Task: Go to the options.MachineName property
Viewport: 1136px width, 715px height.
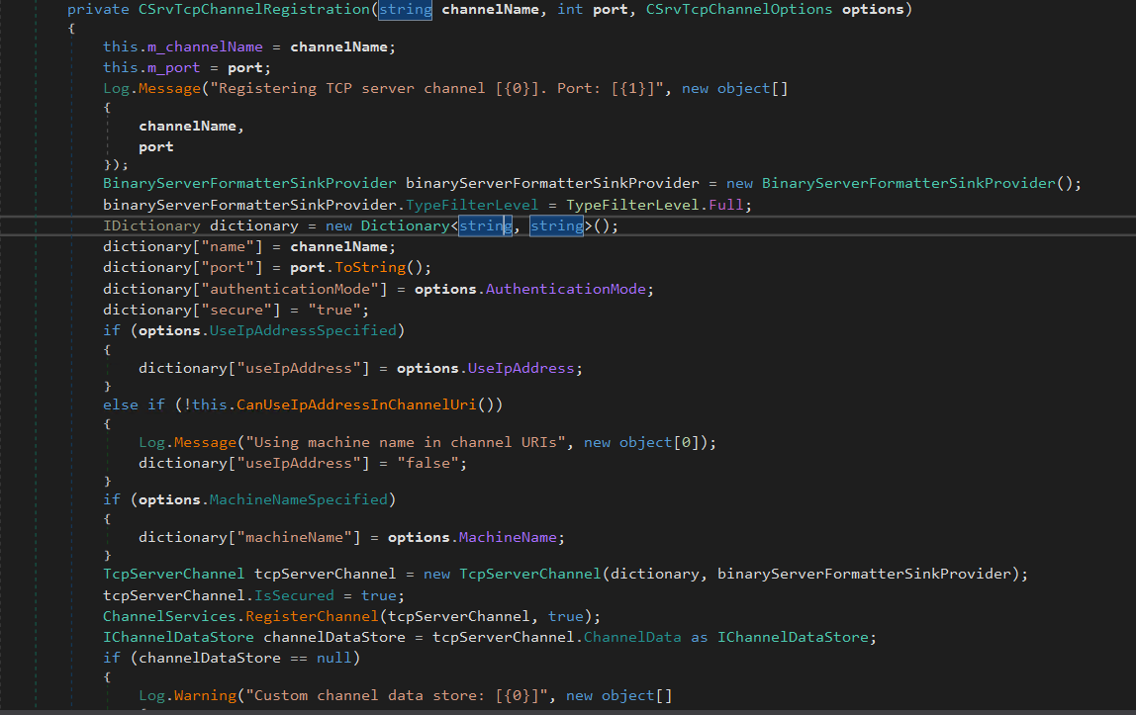Action: pos(510,537)
